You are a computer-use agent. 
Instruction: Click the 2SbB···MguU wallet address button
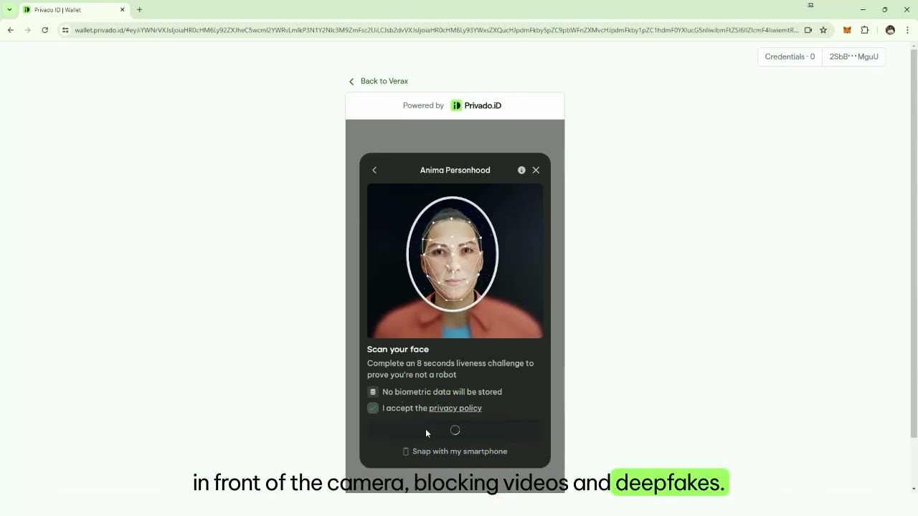[853, 57]
